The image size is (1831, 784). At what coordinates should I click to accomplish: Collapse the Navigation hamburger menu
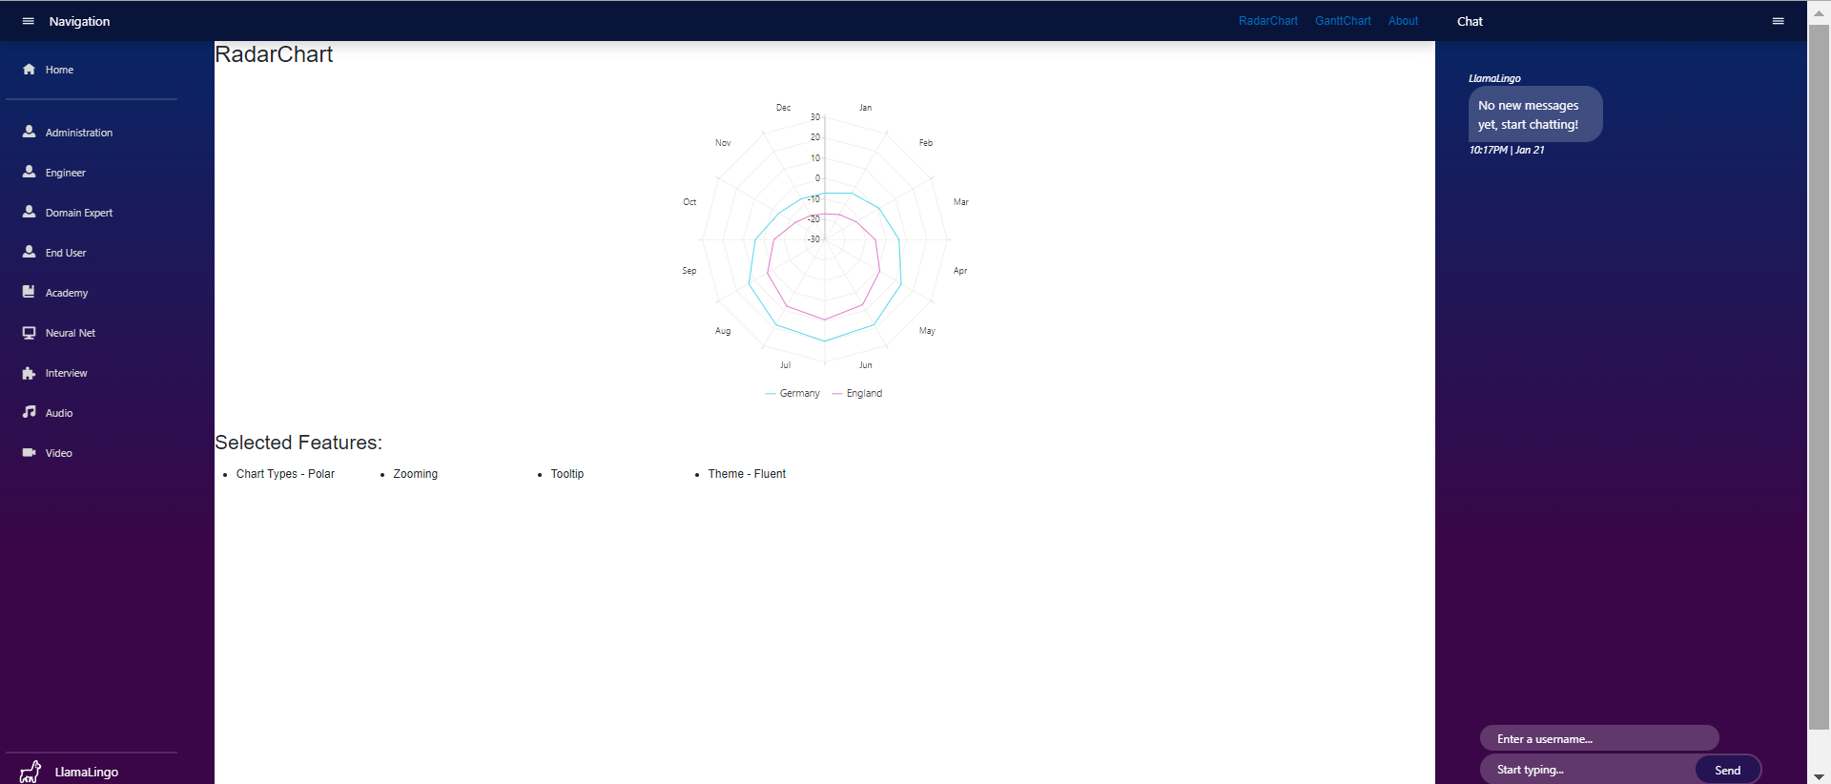28,21
